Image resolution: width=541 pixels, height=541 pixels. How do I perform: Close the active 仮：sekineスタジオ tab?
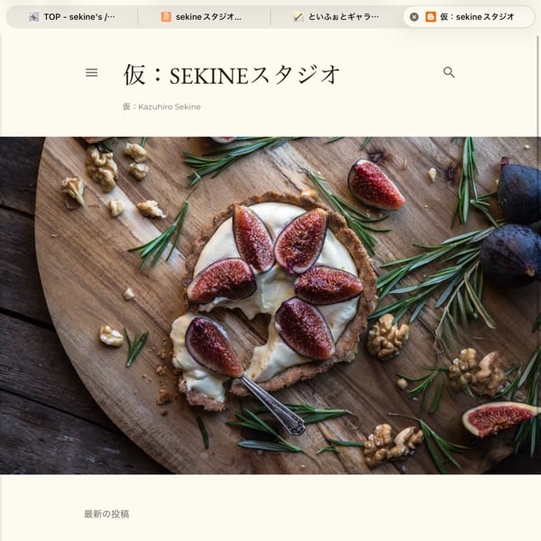click(414, 16)
